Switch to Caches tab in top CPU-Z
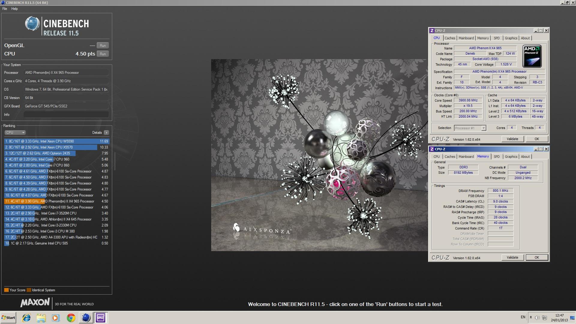Viewport: 576px width, 324px height. point(450,38)
